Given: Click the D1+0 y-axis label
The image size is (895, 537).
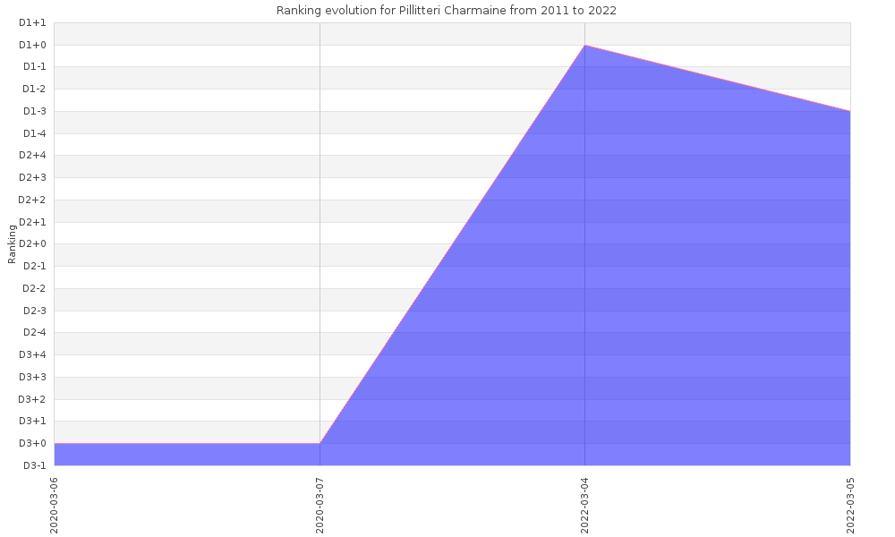Looking at the screenshot, I should coord(33,45).
